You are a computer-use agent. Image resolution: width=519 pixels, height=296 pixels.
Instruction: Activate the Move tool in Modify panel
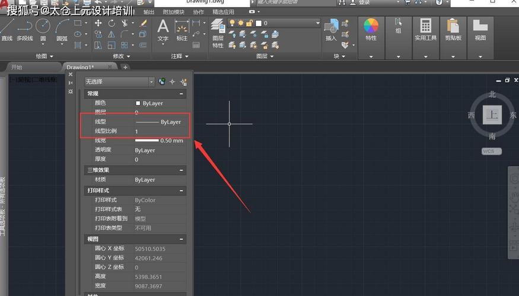98,23
